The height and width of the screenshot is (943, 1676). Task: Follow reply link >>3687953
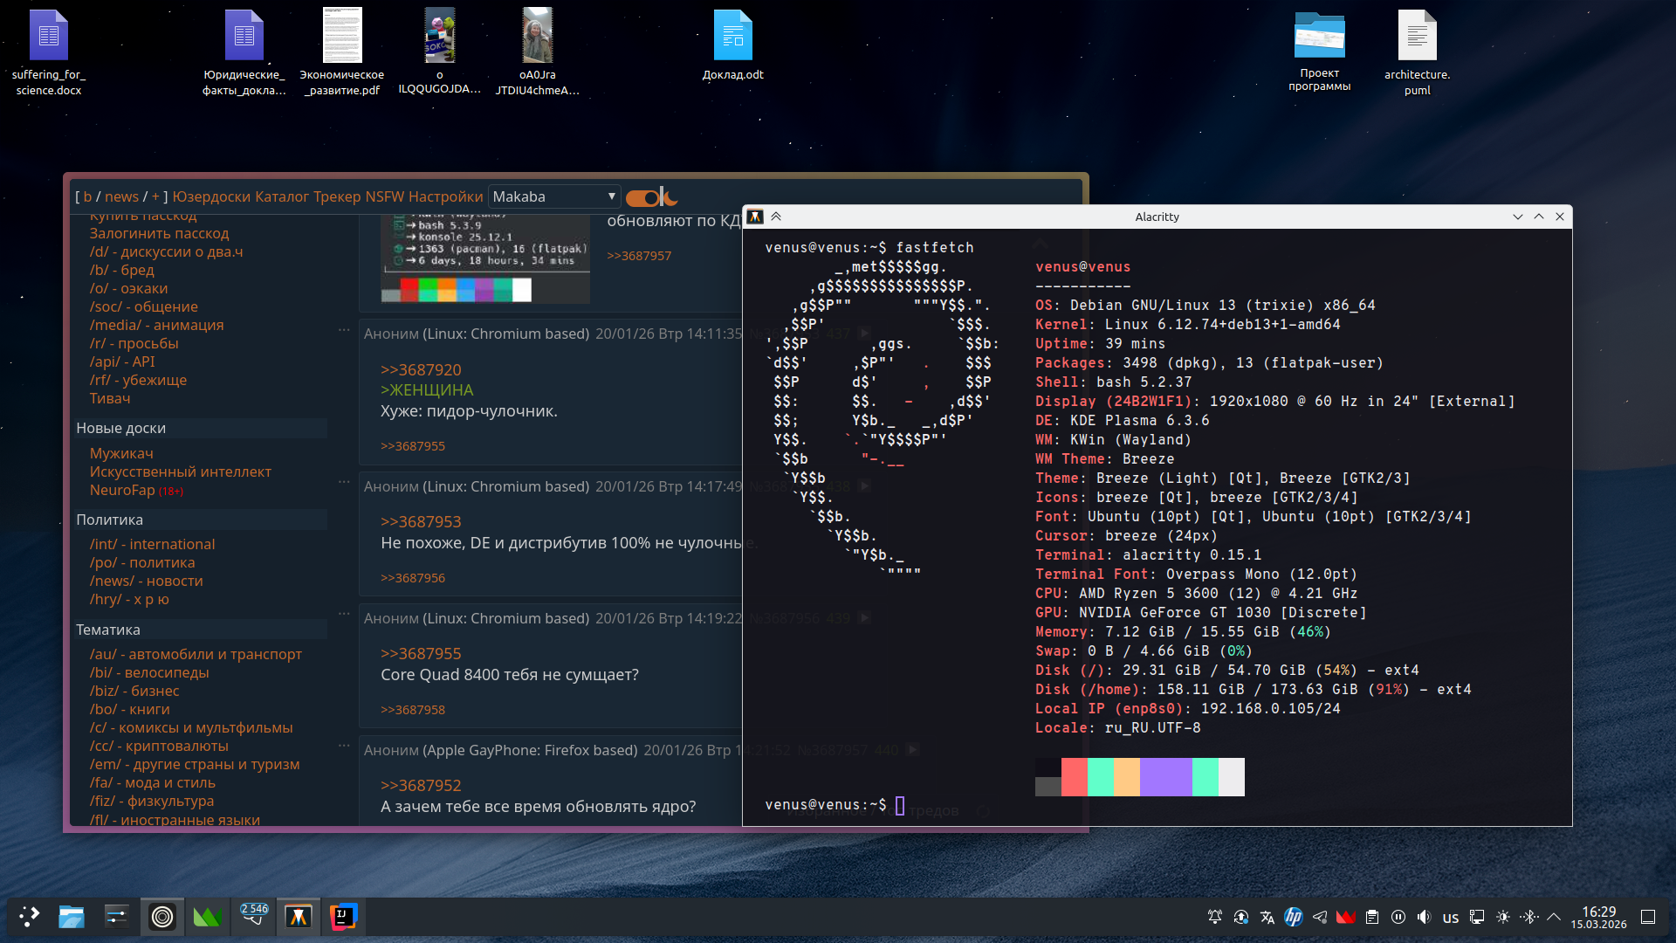click(421, 521)
